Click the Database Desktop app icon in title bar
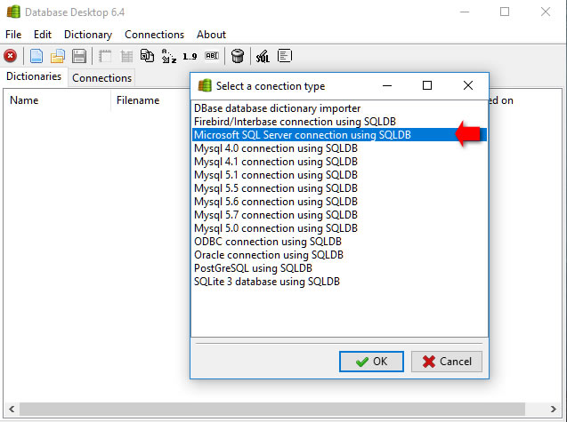Viewport: 567px width, 422px height. (13, 12)
